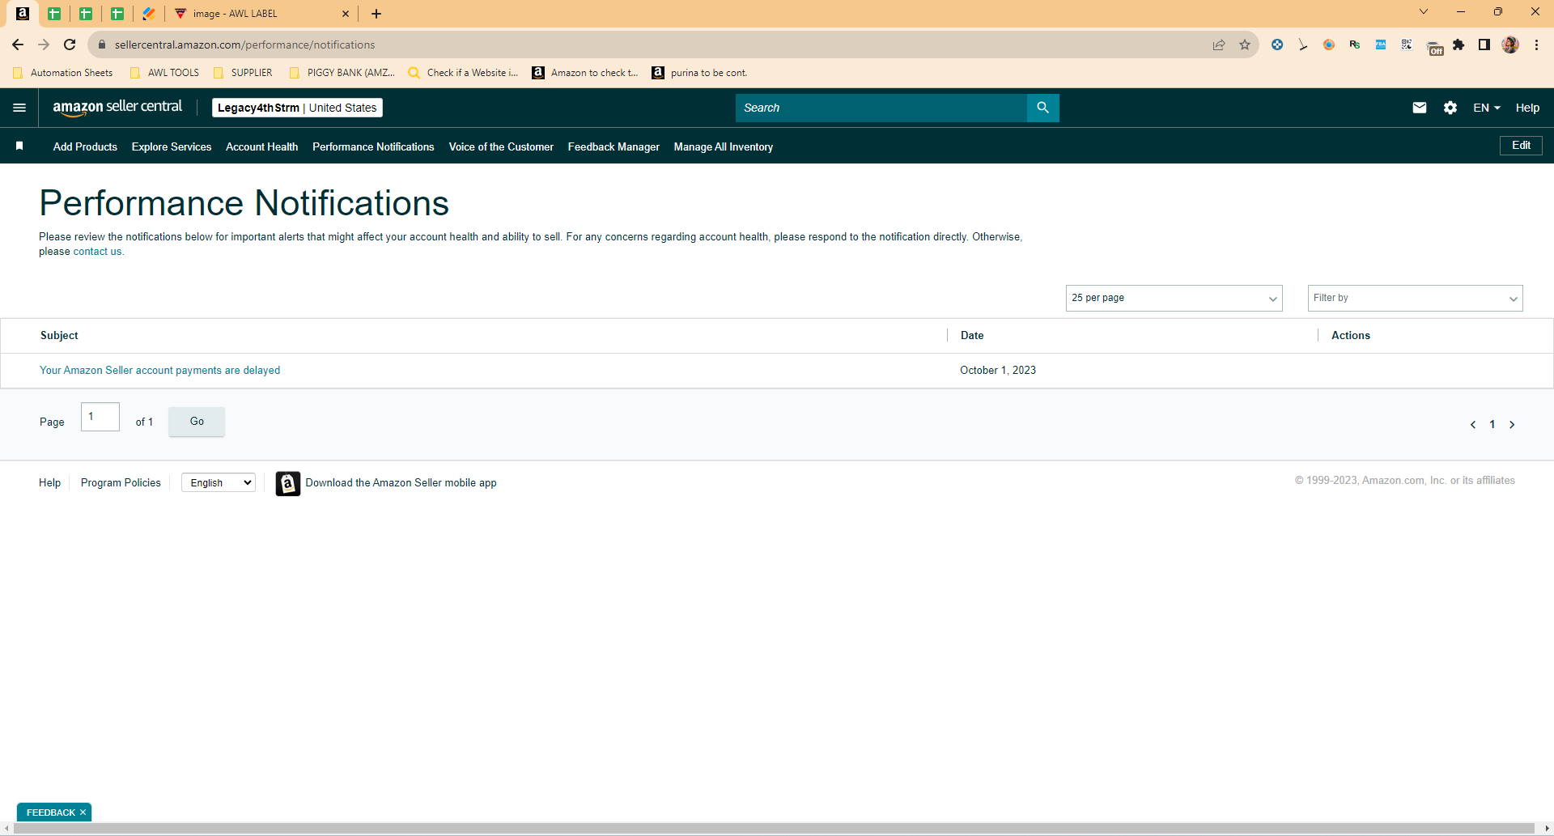This screenshot has height=836, width=1554.
Task: Click the search magnifier button
Action: 1042,108
